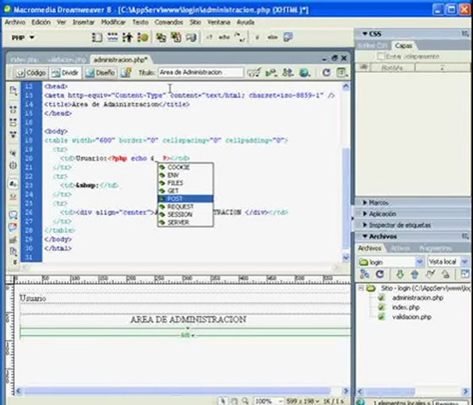Click the Título field with Area de Administracion
The width and height of the screenshot is (473, 405).
click(200, 73)
